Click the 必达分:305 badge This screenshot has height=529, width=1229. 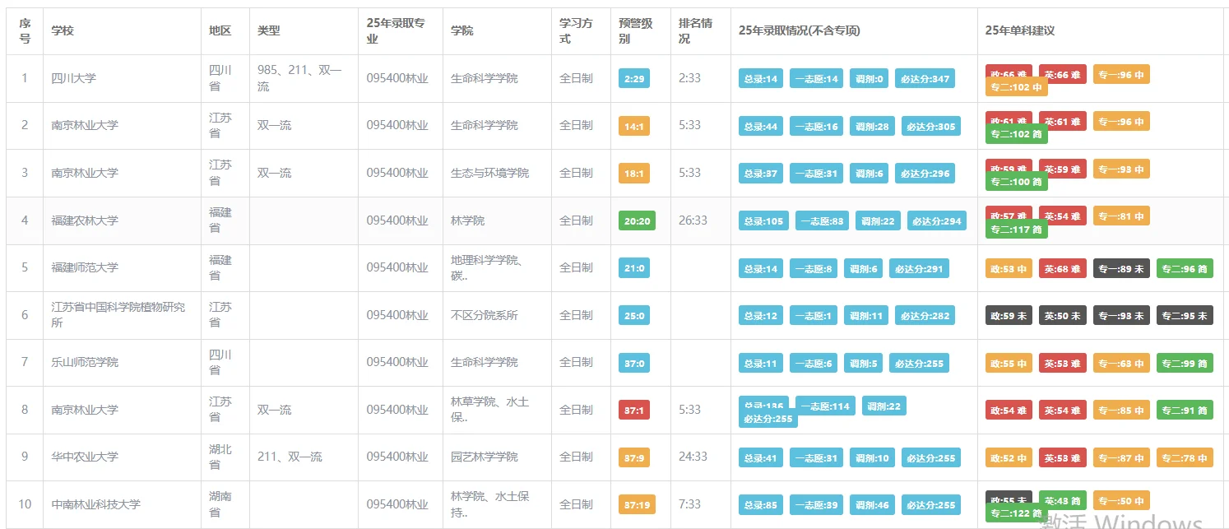(930, 127)
